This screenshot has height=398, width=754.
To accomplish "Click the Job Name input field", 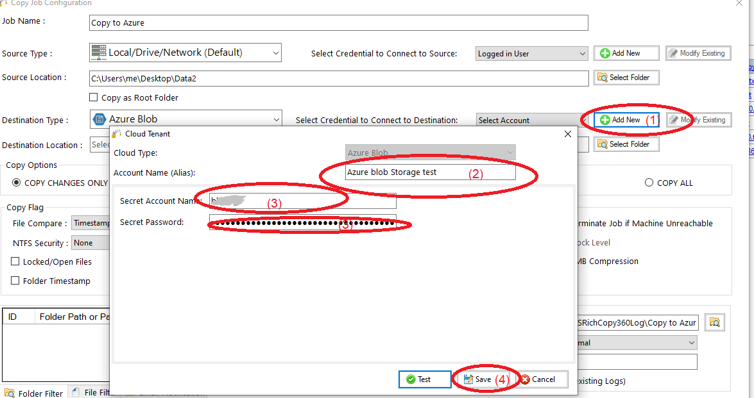I will pyautogui.click(x=338, y=22).
